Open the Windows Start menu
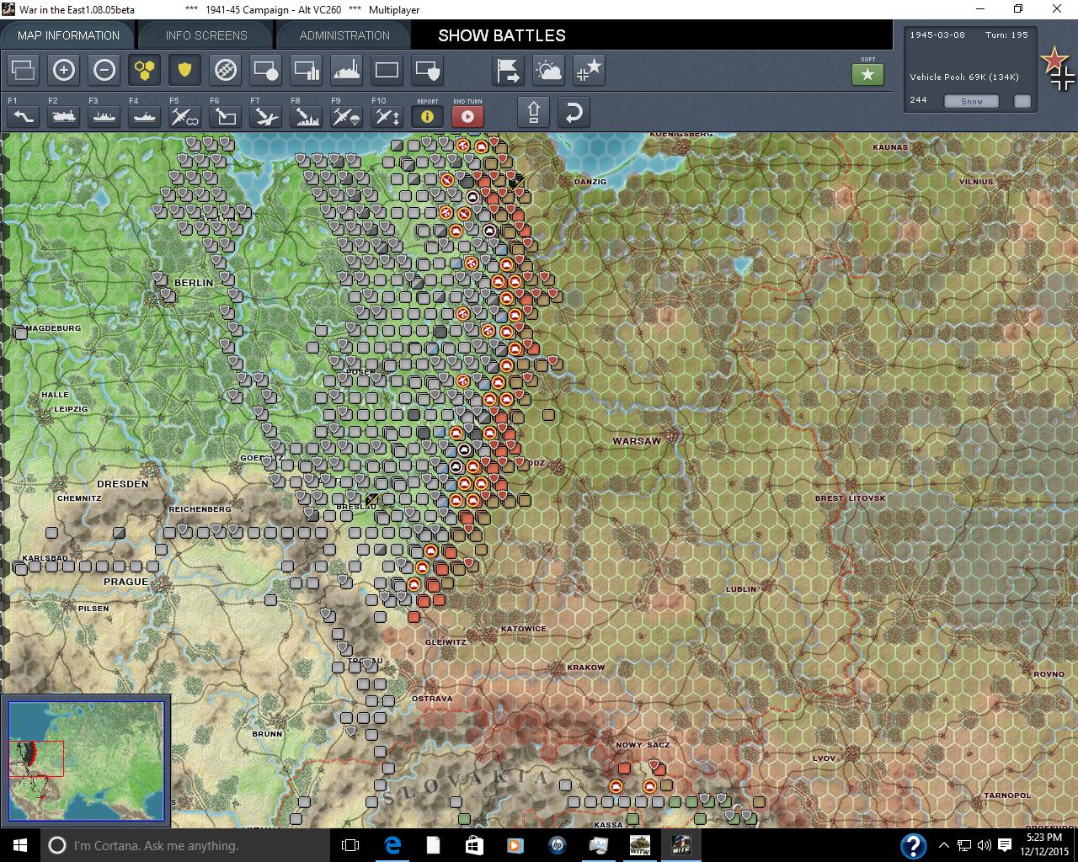 point(20,845)
